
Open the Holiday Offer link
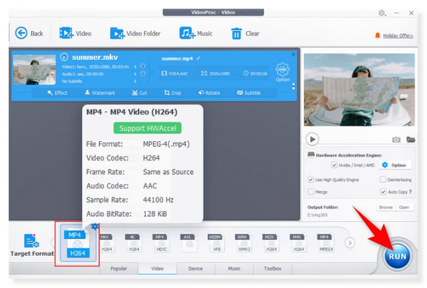pyautogui.click(x=398, y=36)
